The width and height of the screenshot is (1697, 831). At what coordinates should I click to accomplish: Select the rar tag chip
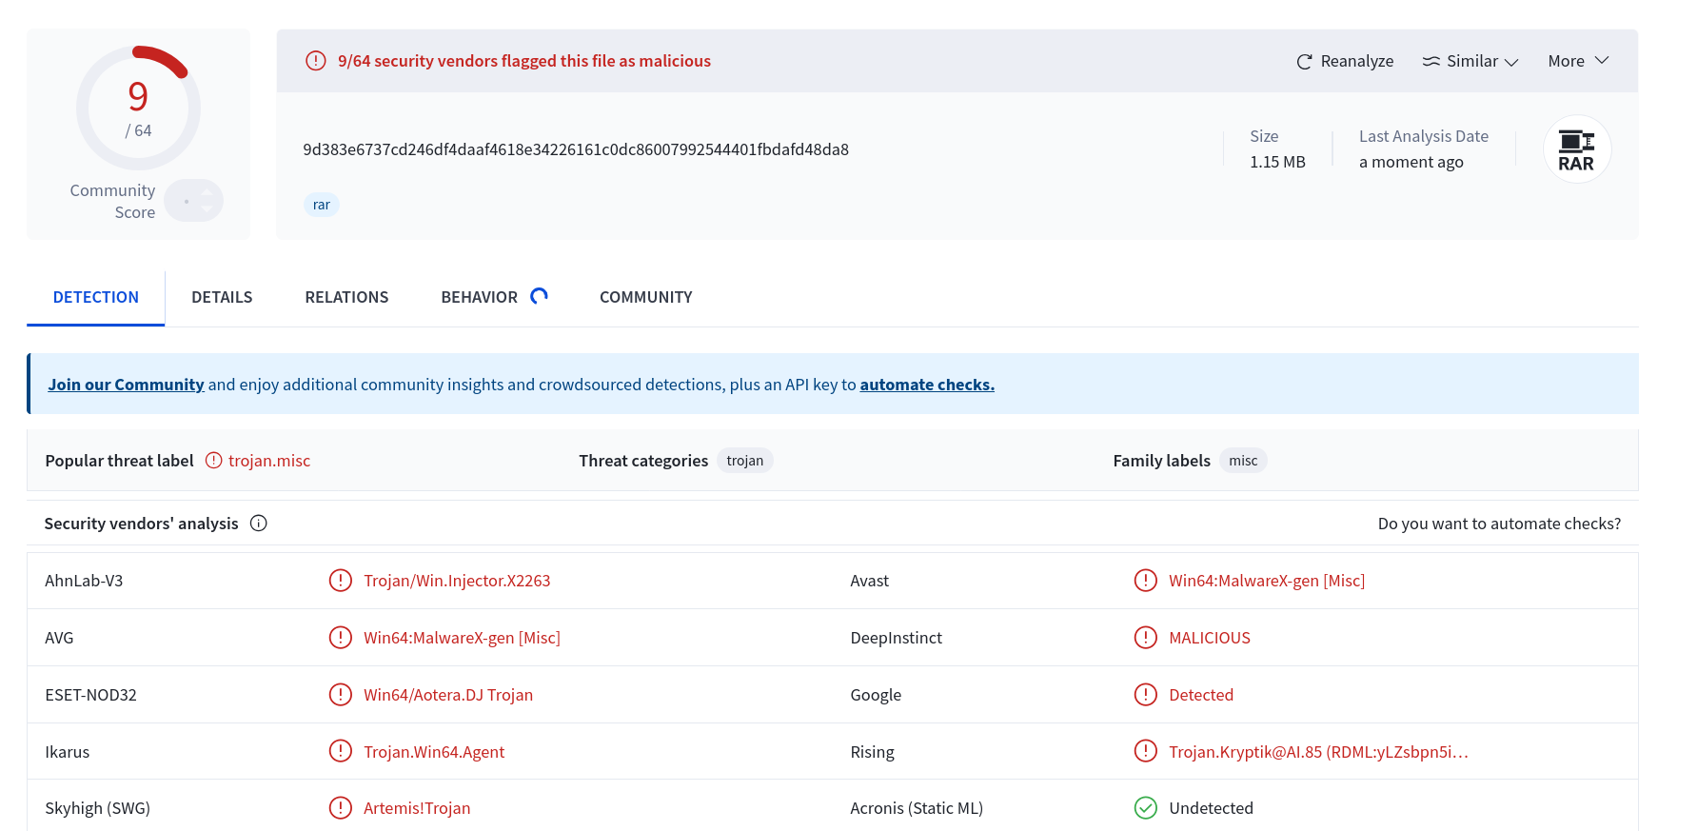click(322, 205)
